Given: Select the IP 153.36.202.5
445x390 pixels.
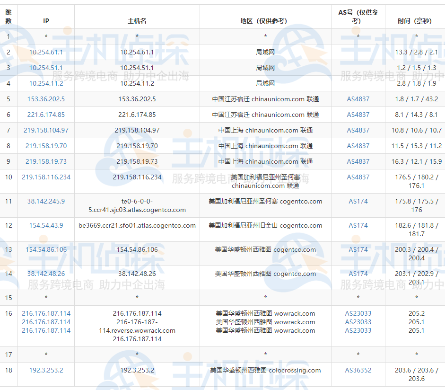Looking at the screenshot, I should 46,99.
